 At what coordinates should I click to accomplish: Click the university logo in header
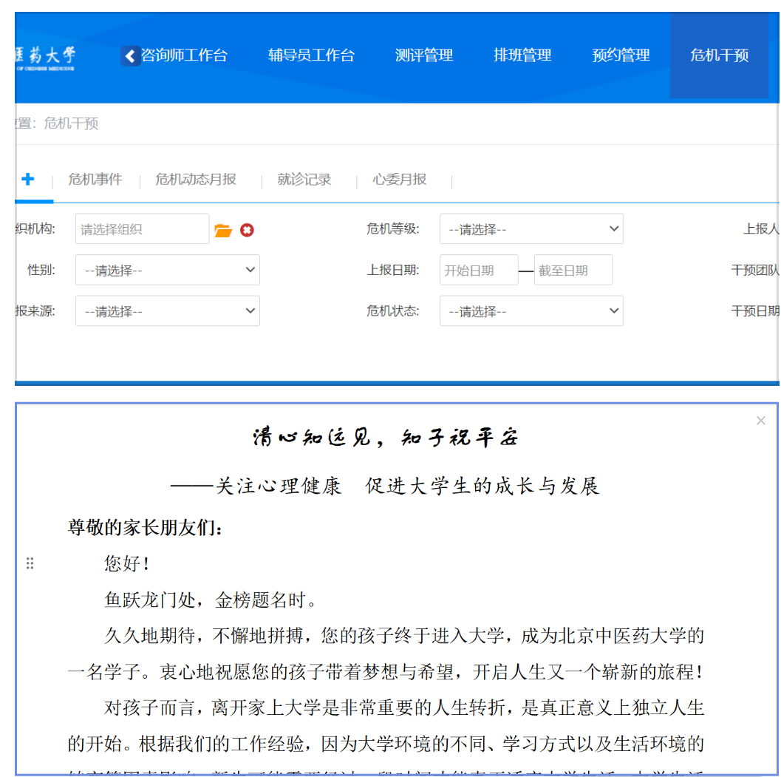point(45,56)
